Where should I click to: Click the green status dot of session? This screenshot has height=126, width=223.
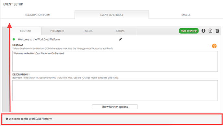(14, 39)
